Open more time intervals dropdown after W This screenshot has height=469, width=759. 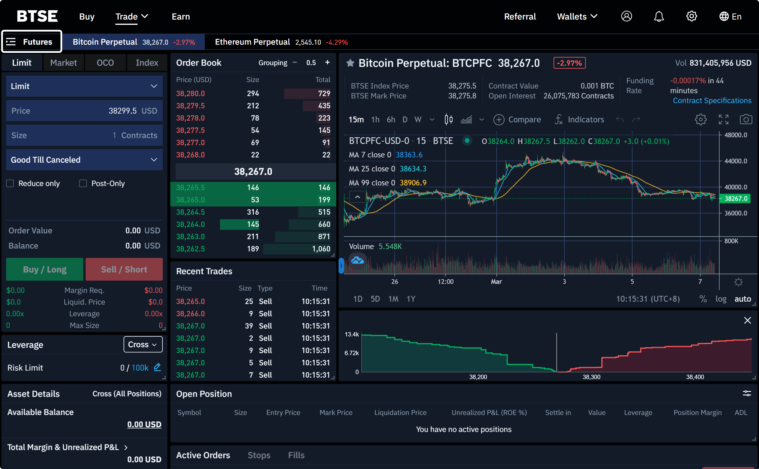[432, 119]
